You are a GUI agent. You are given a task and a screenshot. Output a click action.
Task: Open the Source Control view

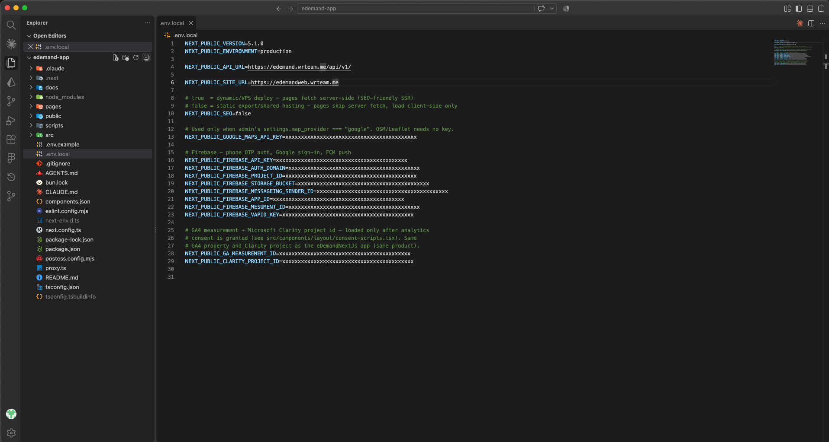11,101
